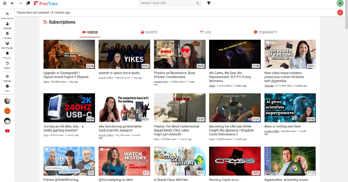
Task: Open the Squad Unreal Engine 5 thumbnail
Action: tap(69, 54)
